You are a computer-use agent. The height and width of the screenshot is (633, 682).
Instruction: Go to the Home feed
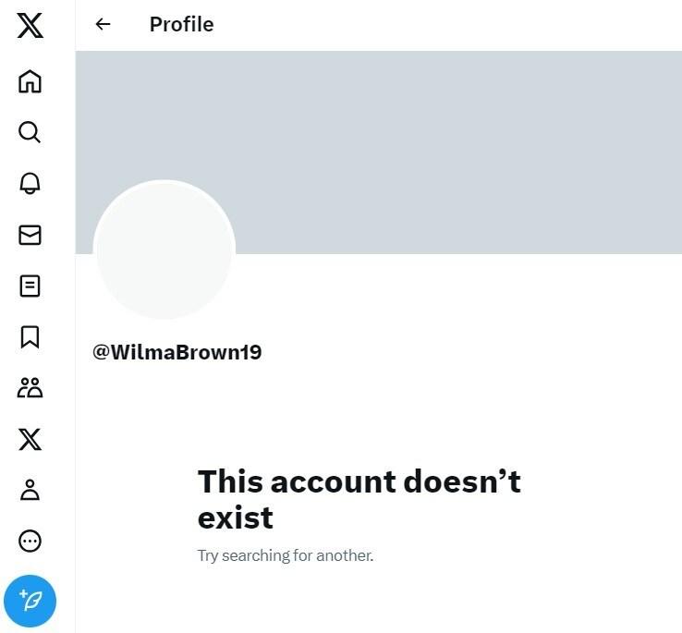coord(30,81)
